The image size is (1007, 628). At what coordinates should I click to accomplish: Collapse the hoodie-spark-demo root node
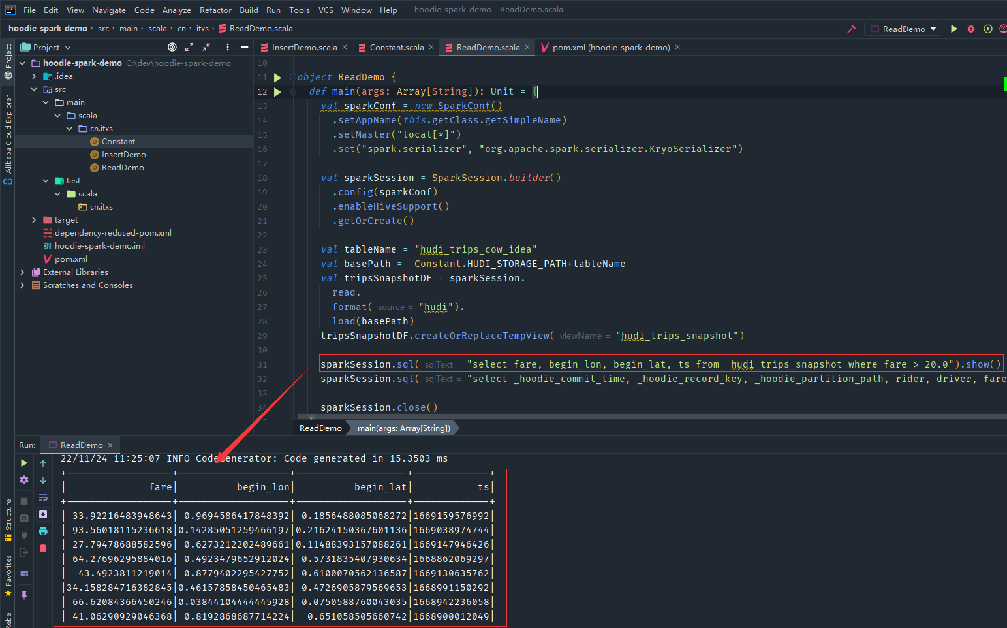point(22,63)
